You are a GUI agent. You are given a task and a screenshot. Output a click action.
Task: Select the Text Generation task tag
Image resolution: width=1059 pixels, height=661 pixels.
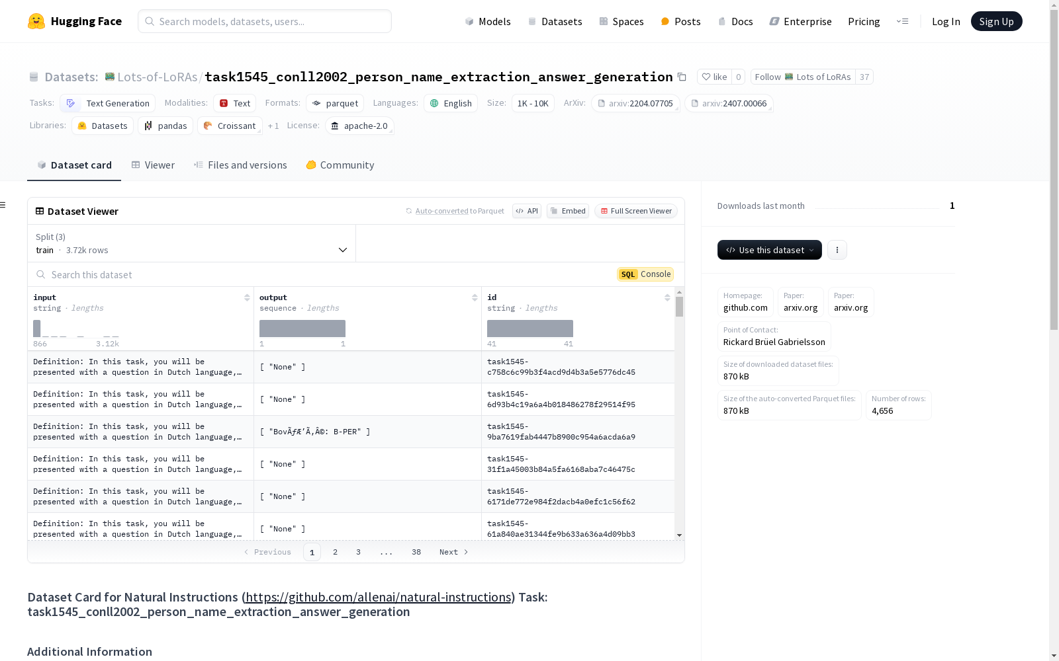[x=107, y=103]
